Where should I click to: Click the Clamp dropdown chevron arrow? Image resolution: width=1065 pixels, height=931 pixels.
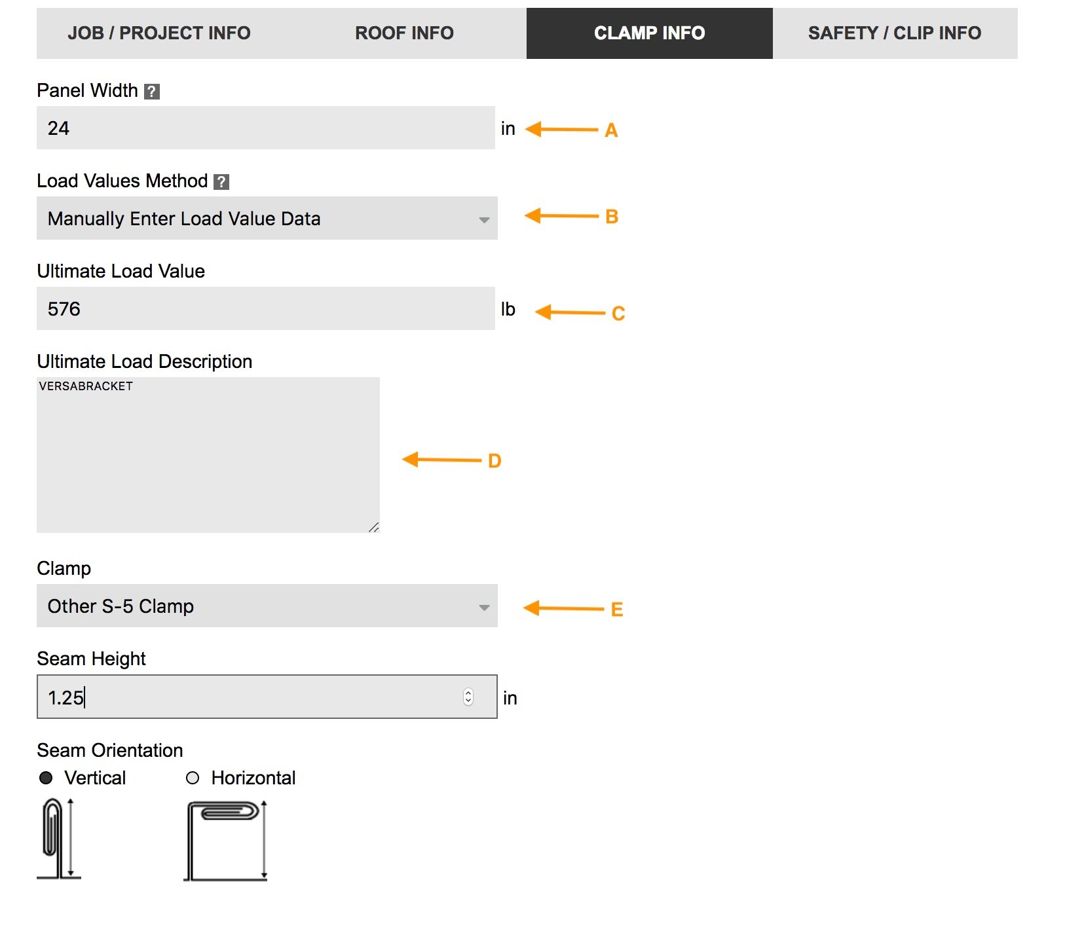tap(484, 607)
